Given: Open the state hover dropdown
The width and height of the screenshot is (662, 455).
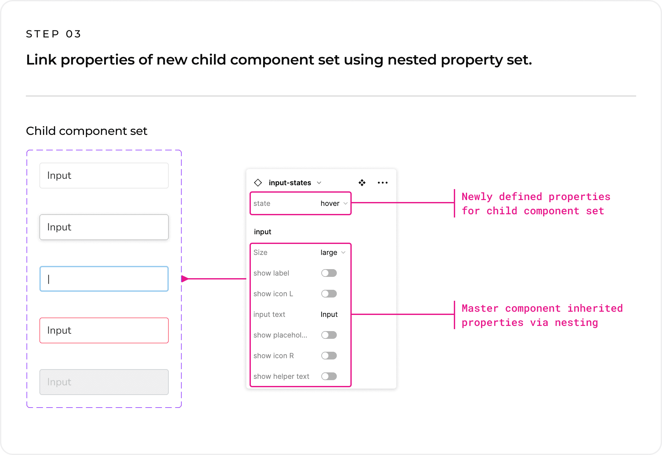Looking at the screenshot, I should coord(334,203).
